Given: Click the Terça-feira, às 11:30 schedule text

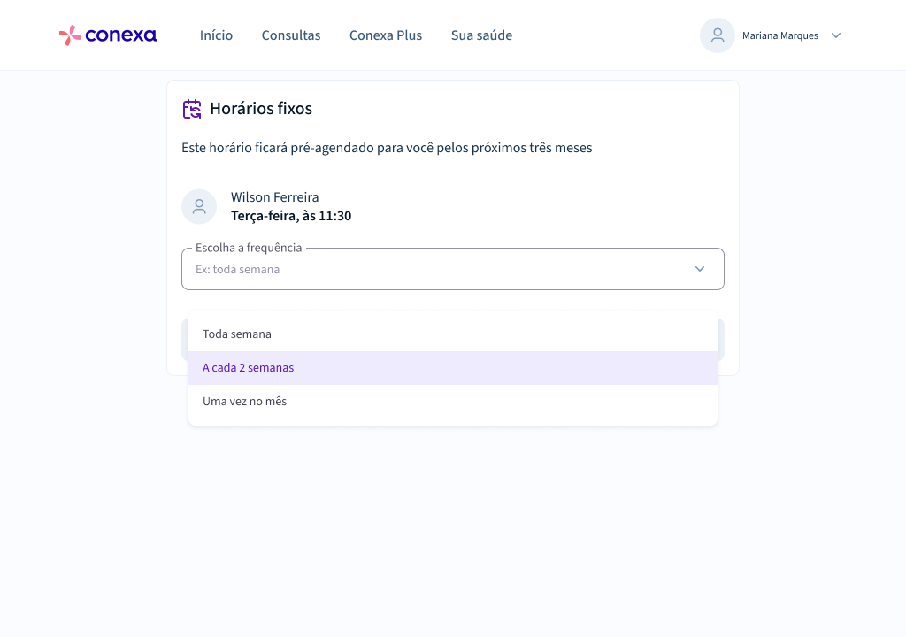Looking at the screenshot, I should coord(290,216).
